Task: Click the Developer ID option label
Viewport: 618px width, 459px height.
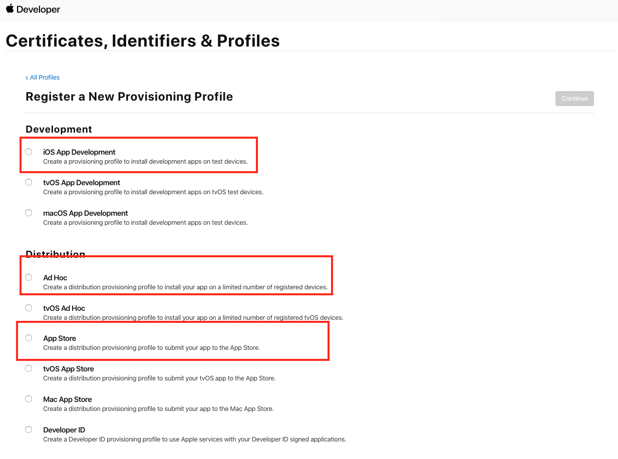Action: [64, 430]
